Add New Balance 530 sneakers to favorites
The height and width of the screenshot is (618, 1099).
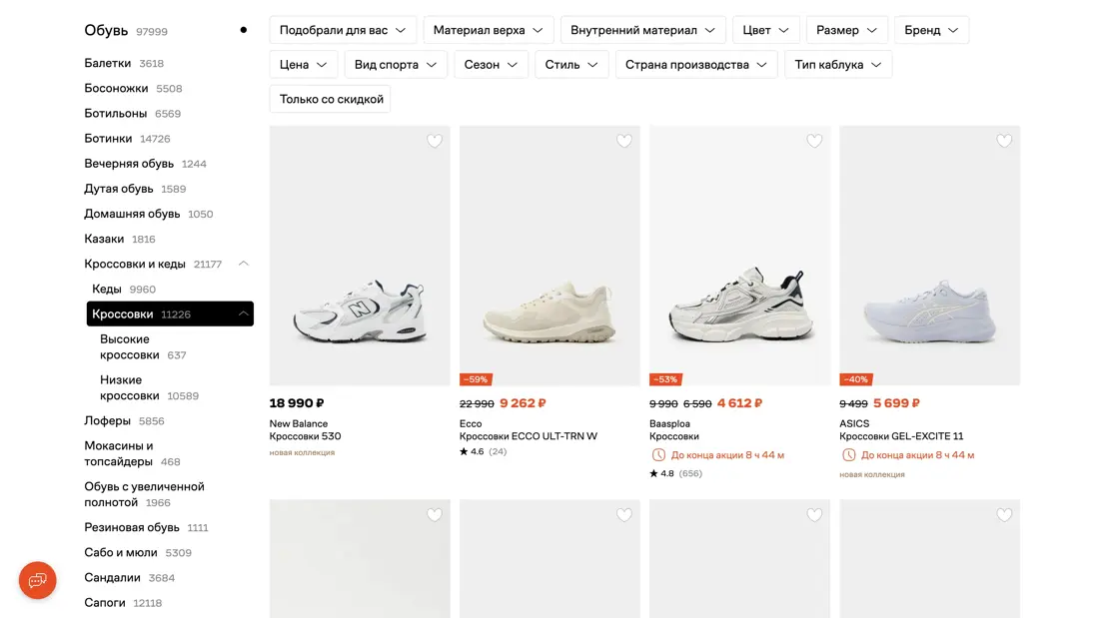434,141
